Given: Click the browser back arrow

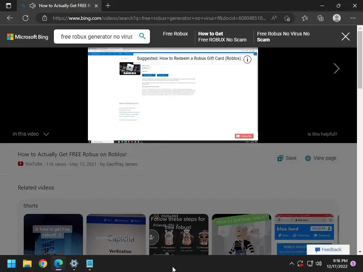Looking at the screenshot, I should pos(10,18).
